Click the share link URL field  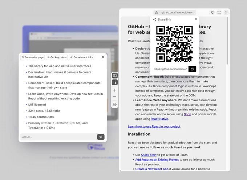tap(171, 69)
